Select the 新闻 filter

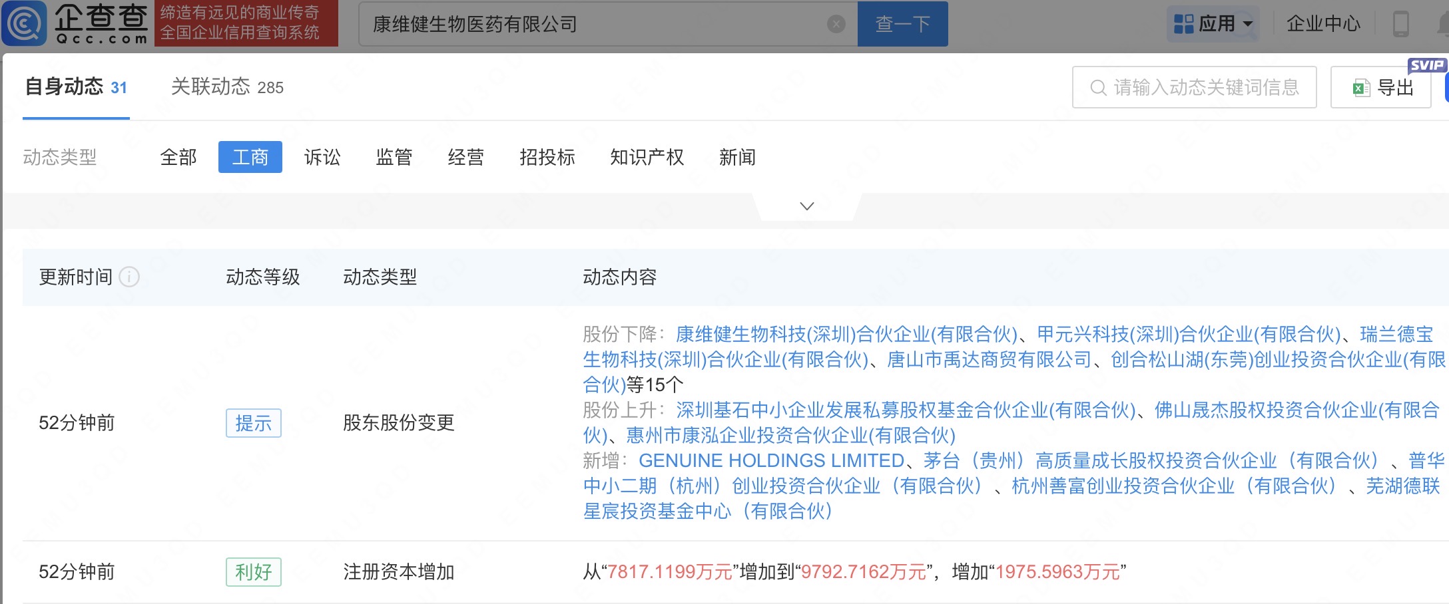738,157
